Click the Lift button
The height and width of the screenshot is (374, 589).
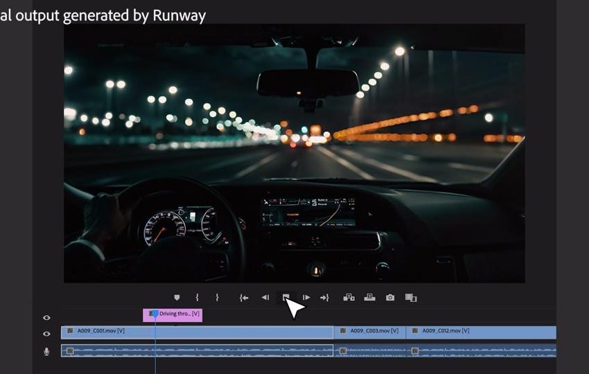point(349,297)
